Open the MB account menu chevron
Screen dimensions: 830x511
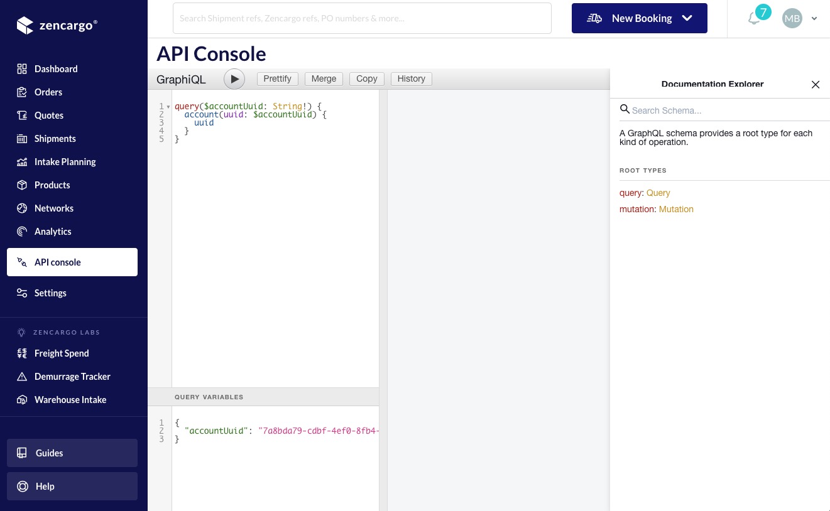[814, 18]
